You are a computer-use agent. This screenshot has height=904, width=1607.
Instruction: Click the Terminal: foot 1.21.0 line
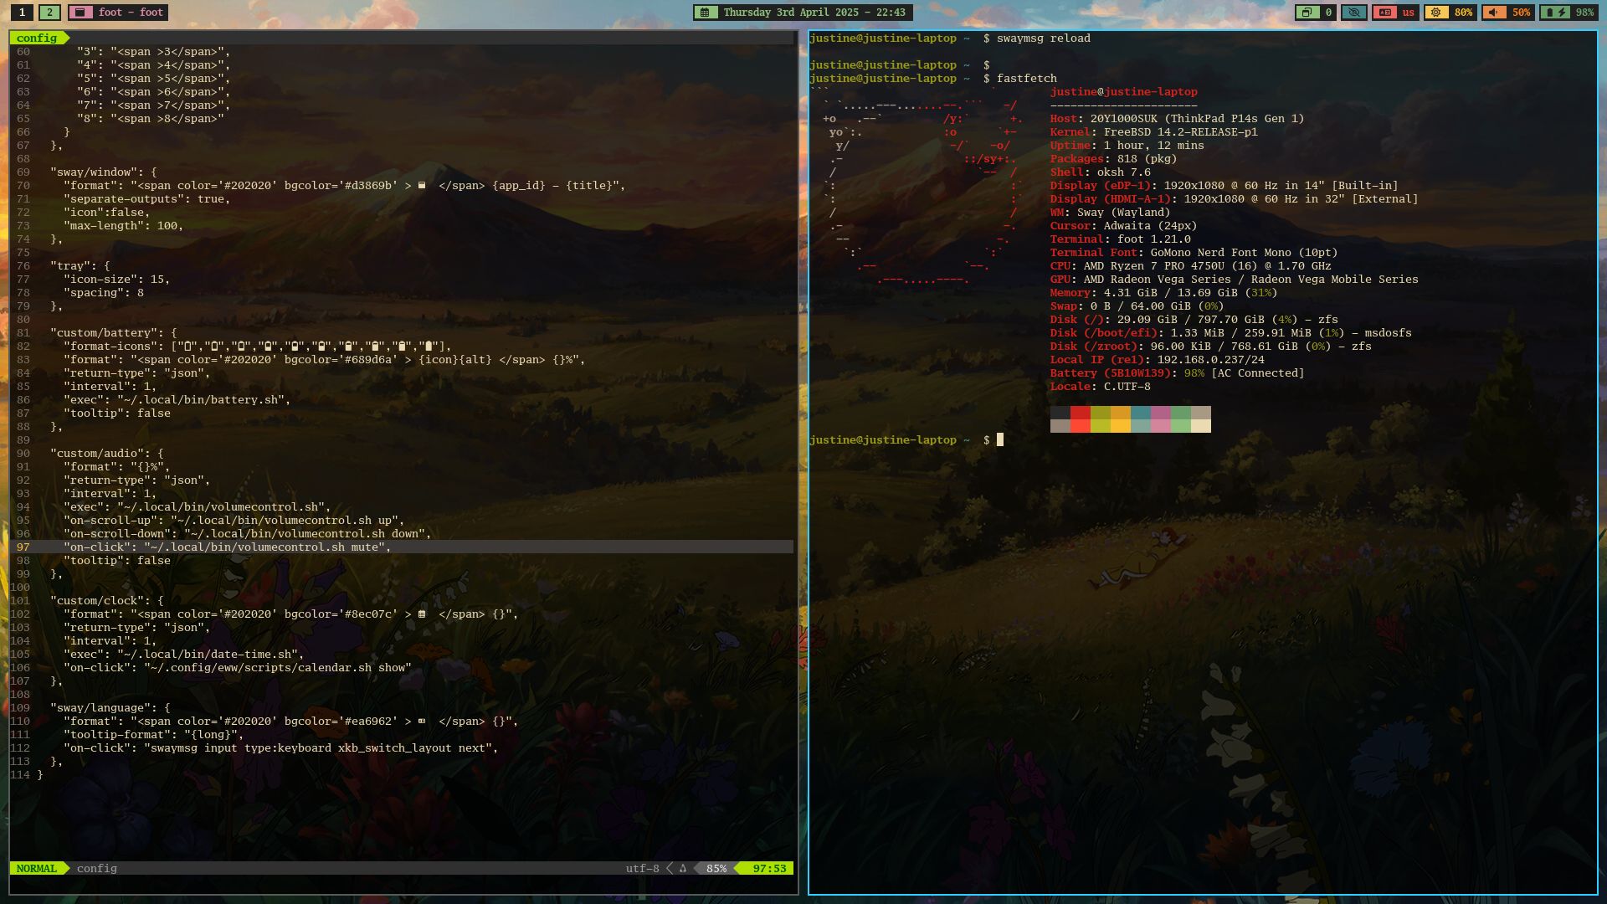[1121, 239]
